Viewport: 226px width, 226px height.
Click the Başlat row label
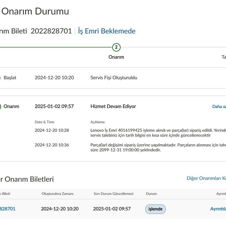[10, 78]
